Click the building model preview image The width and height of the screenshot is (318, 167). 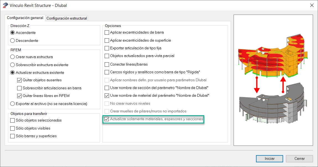tap(273, 80)
